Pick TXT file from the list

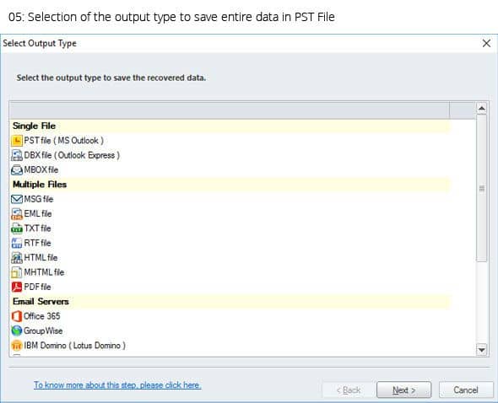[37, 228]
